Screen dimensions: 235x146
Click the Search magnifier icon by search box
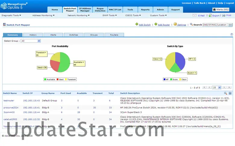click(191, 24)
